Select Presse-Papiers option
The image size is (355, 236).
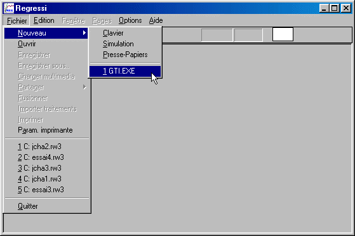(x=125, y=55)
